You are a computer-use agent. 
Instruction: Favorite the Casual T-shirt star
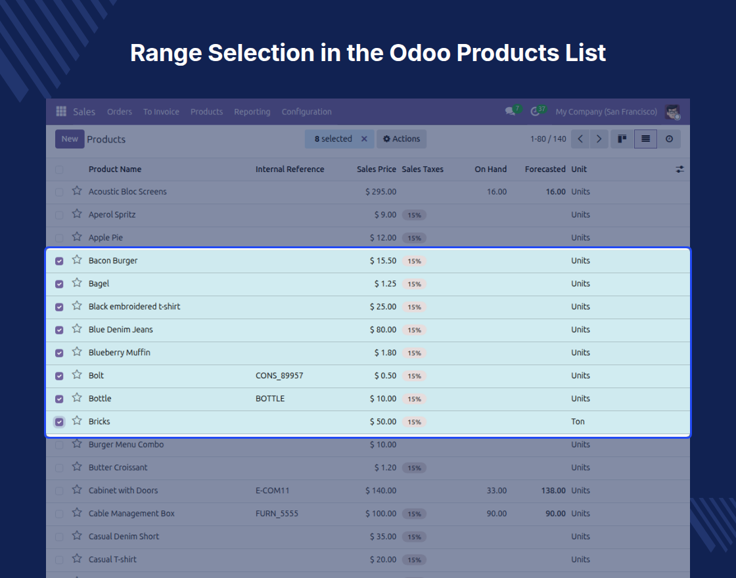click(x=77, y=558)
